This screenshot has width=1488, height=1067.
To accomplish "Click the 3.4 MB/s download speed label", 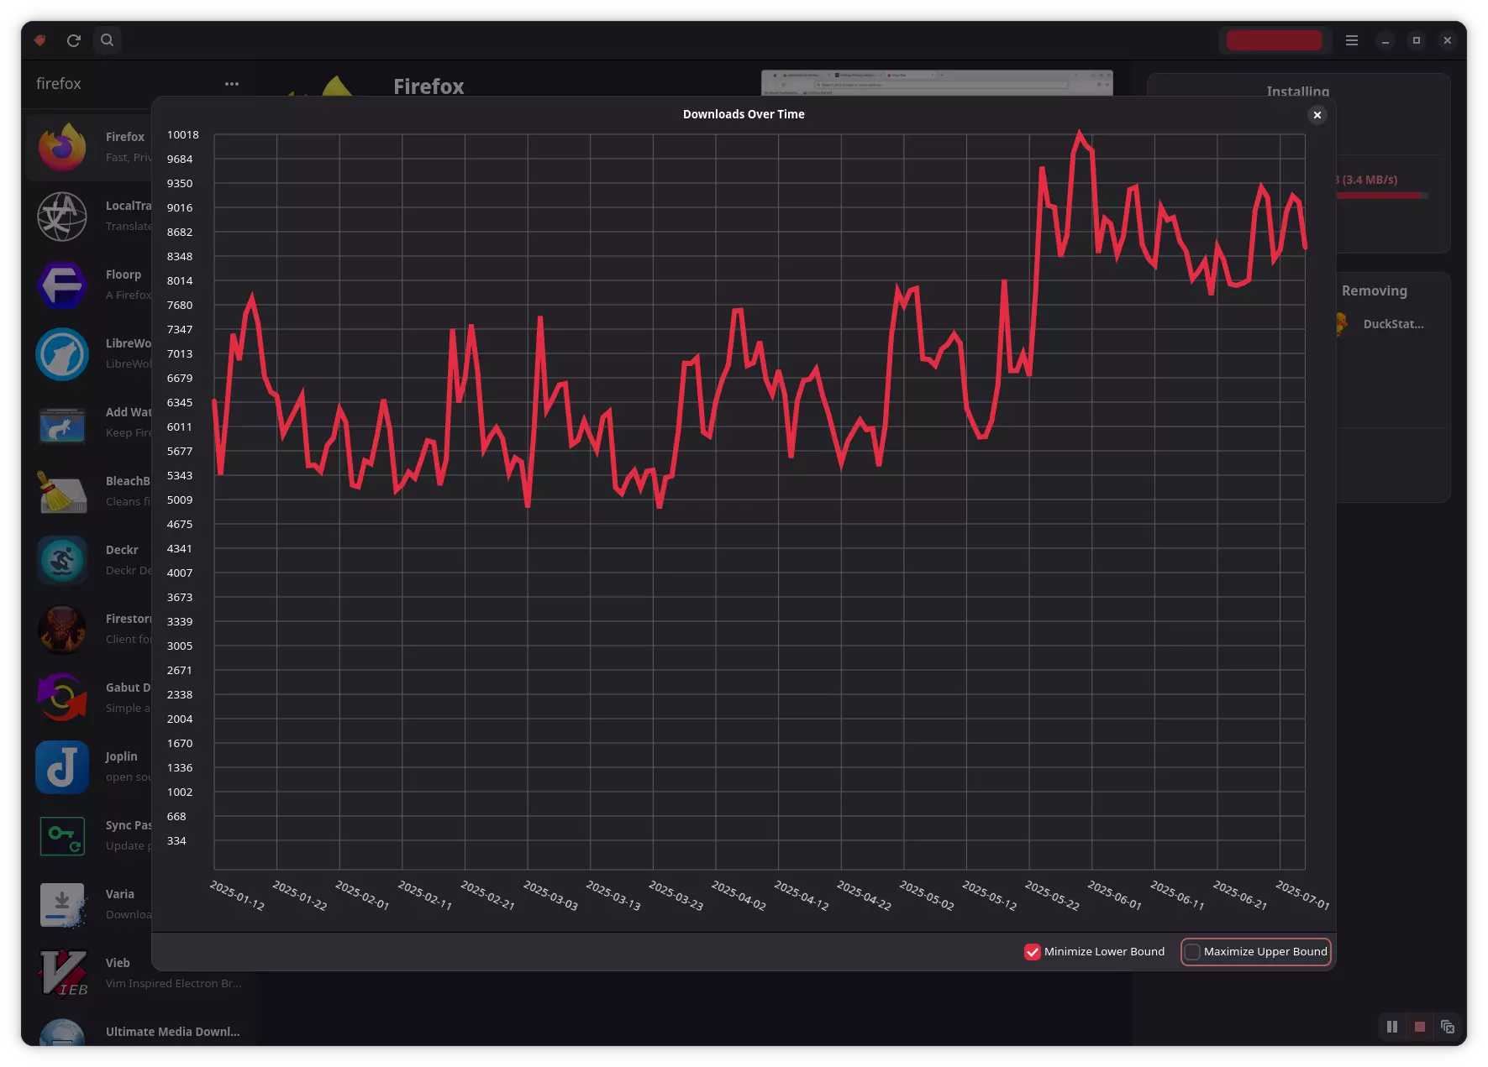I will click(1370, 180).
